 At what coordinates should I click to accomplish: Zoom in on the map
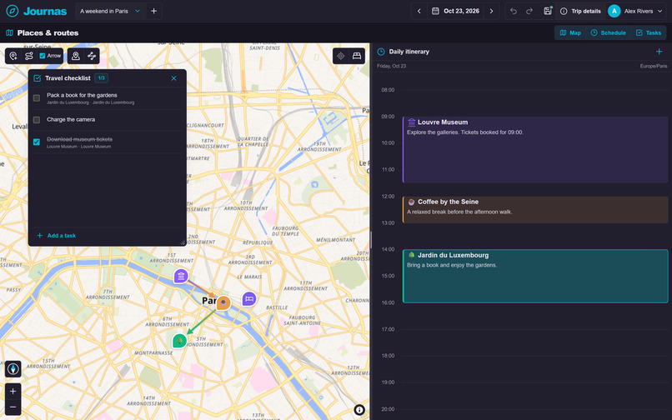13,392
